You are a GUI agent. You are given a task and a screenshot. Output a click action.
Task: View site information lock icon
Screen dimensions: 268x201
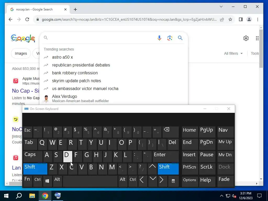click(38, 19)
